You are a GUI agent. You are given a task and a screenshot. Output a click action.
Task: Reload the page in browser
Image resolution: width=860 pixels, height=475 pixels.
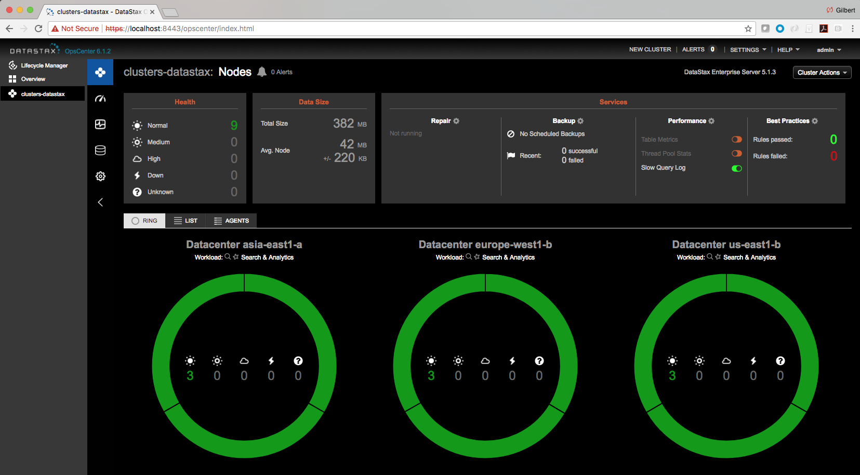point(38,29)
